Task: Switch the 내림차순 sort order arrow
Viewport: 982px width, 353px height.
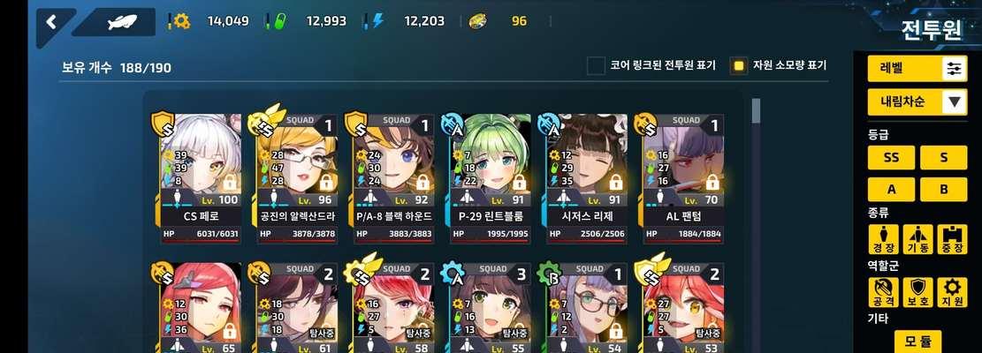Action: click(x=955, y=101)
